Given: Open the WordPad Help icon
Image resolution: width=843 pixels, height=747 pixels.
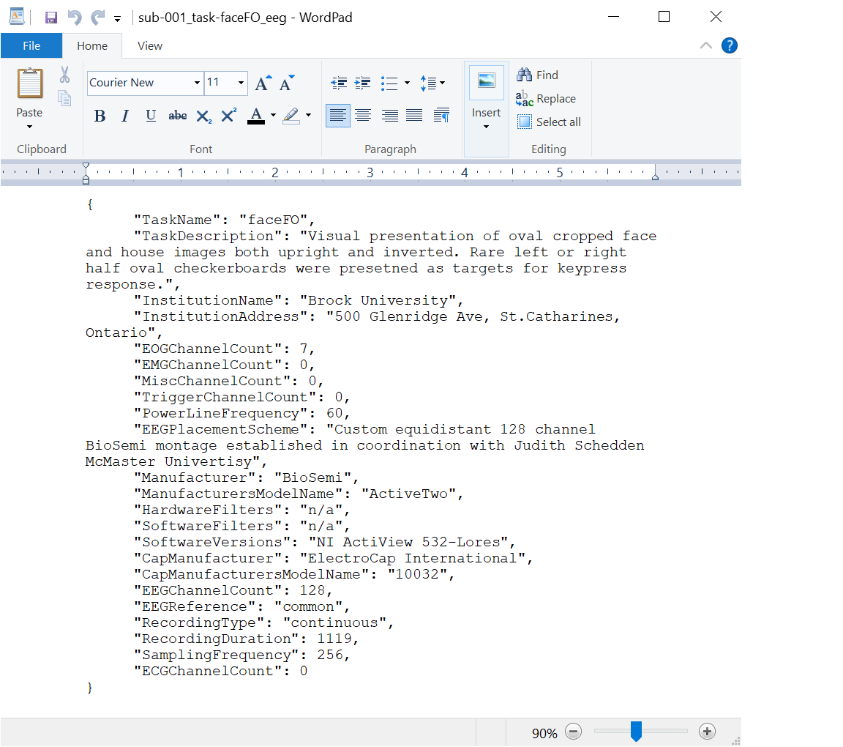Looking at the screenshot, I should (x=729, y=45).
